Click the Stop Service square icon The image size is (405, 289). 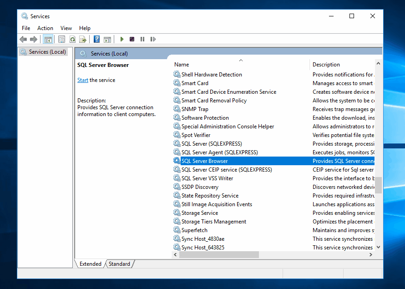132,40
